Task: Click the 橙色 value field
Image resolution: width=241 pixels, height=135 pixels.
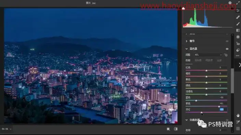Action: [x=223, y=74]
